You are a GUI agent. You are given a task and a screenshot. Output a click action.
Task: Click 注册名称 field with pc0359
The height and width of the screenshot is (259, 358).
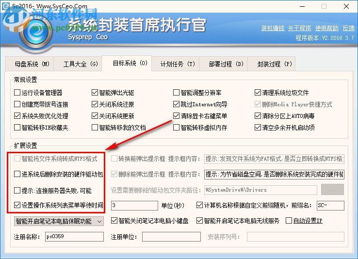coord(74,237)
